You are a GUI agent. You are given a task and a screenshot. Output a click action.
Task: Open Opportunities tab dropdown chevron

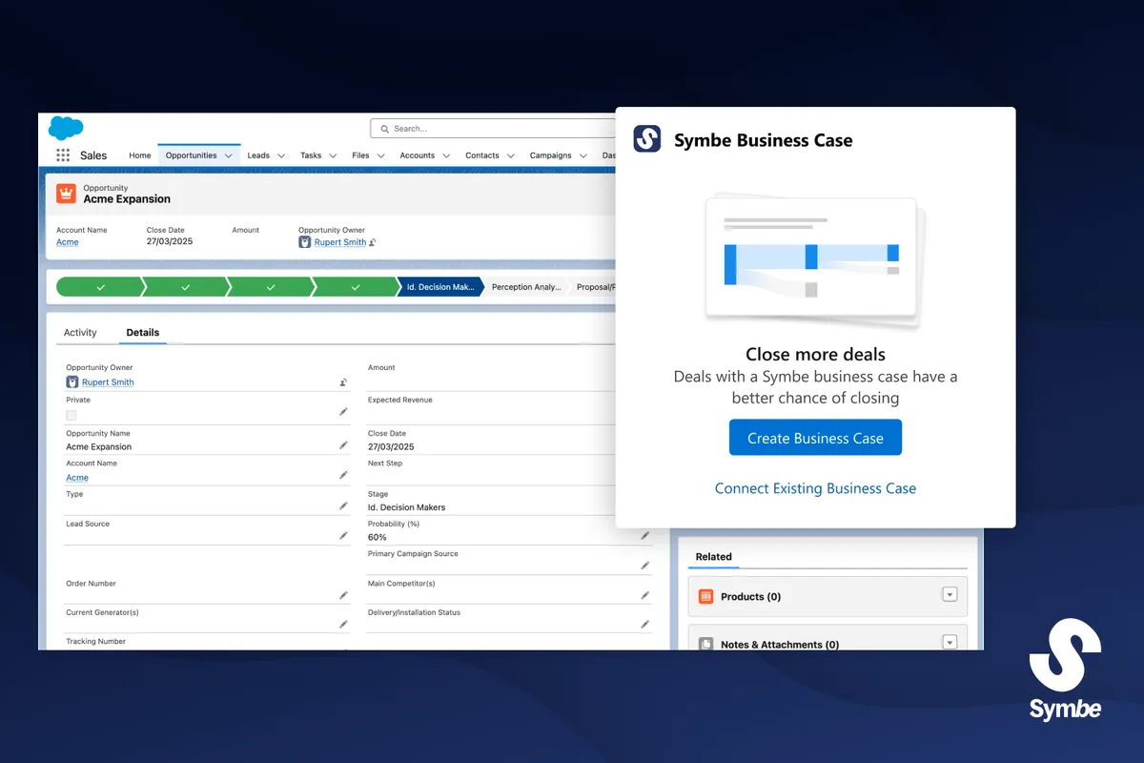click(228, 155)
